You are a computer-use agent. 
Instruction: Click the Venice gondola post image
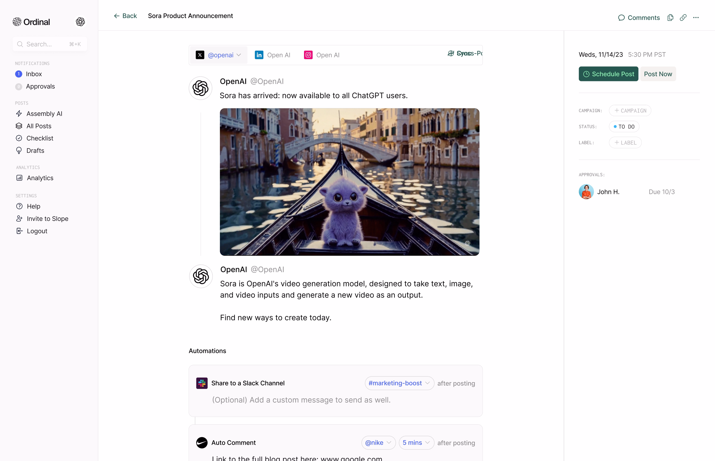[x=349, y=182]
